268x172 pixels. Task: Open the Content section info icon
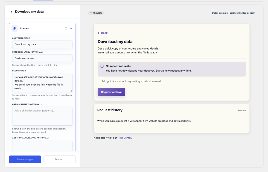tap(66, 28)
